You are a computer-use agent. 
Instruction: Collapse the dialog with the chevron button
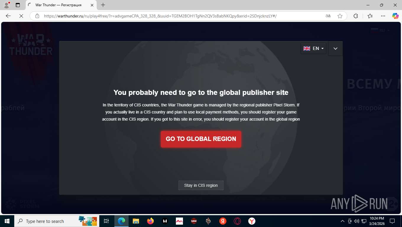(x=335, y=48)
